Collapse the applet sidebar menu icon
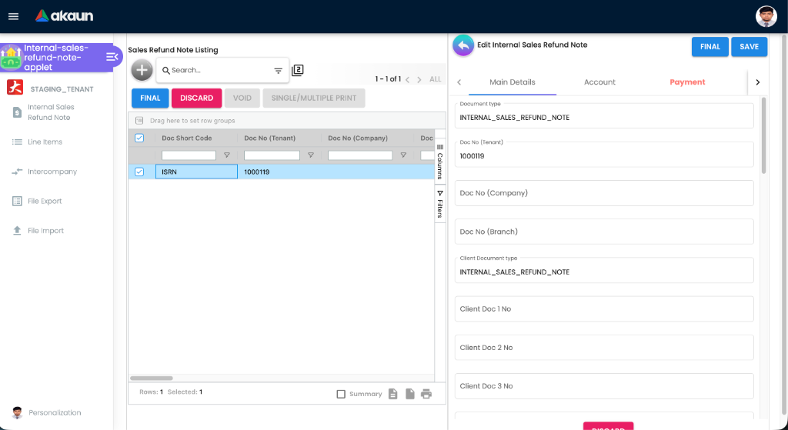This screenshot has width=788, height=430. [112, 57]
